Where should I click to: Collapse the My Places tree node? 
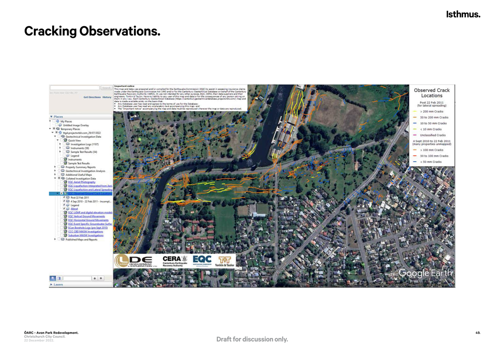[50, 121]
